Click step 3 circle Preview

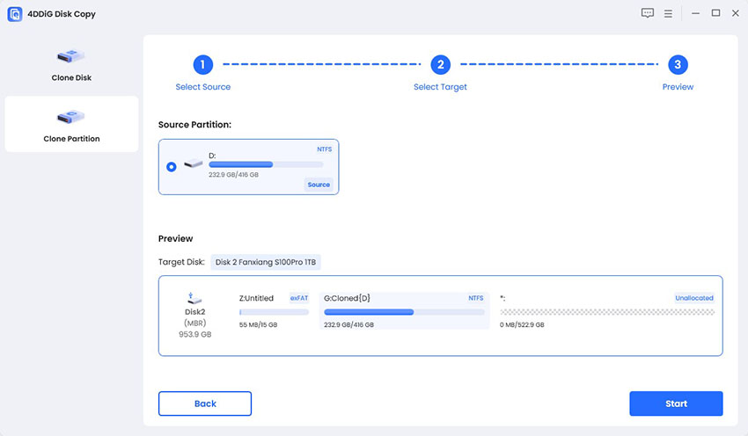[678, 65]
